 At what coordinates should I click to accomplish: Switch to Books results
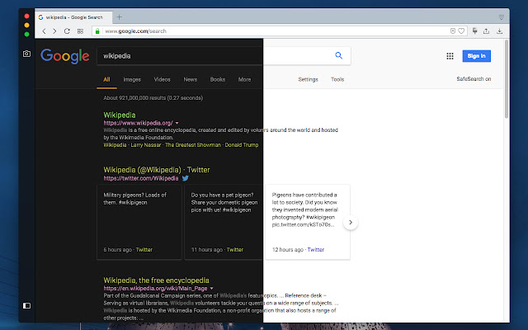pyautogui.click(x=218, y=79)
